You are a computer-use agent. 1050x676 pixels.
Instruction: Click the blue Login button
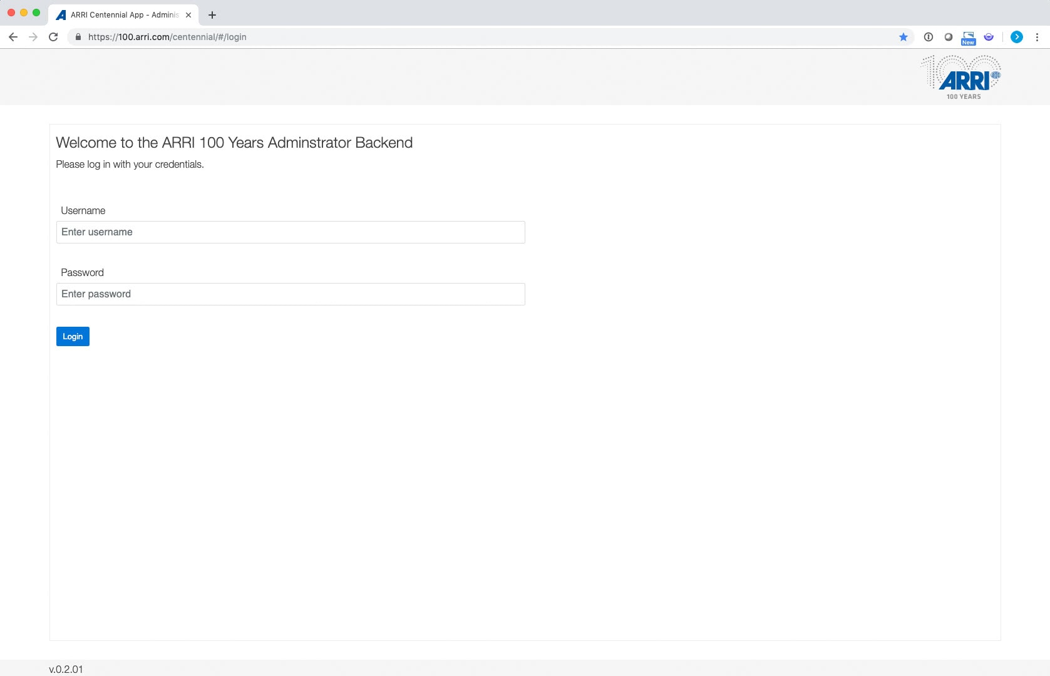tap(73, 336)
